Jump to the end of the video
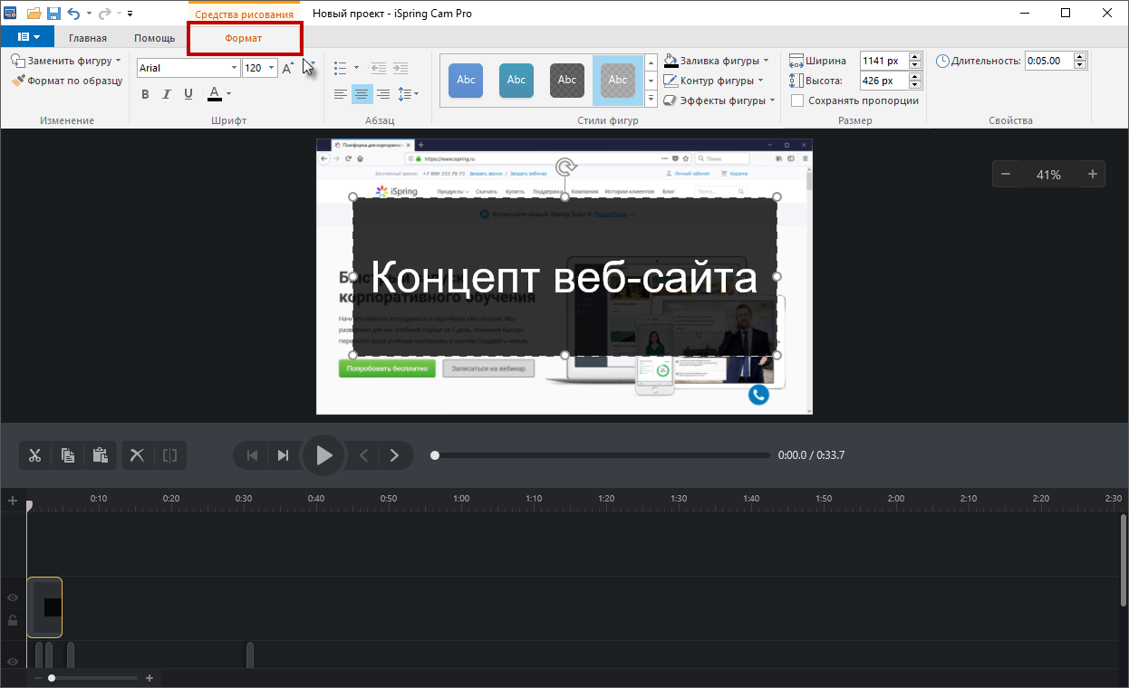Viewport: 1129px width, 688px height. tap(283, 455)
